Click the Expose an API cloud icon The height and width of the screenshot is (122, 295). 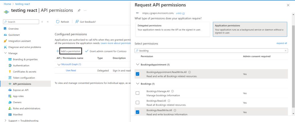(10, 90)
